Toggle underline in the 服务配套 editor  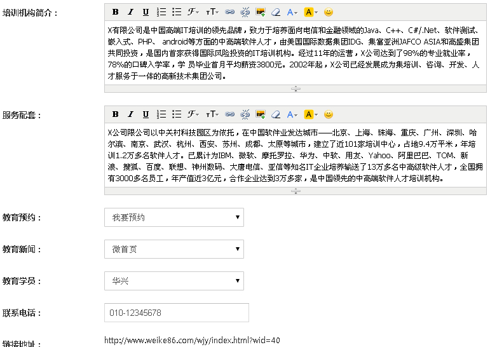click(x=146, y=114)
